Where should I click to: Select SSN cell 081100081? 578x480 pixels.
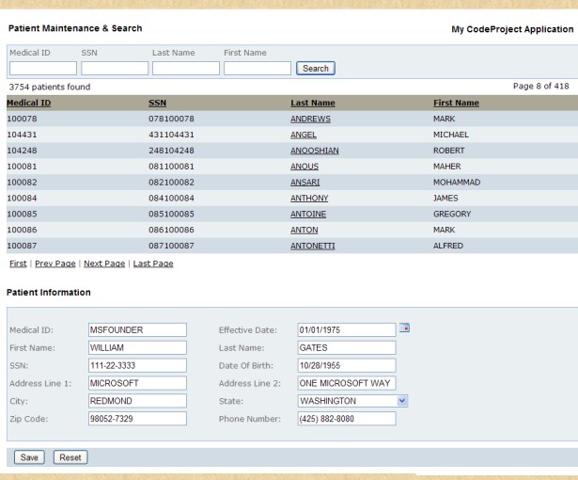coord(171,167)
